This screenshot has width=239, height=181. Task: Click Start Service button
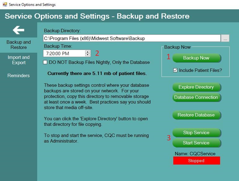point(196,143)
